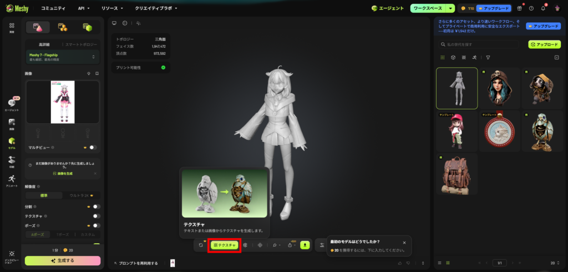Click the remesh sphere icon in bottom toolbar
The image size is (568, 272).
[x=245, y=245]
